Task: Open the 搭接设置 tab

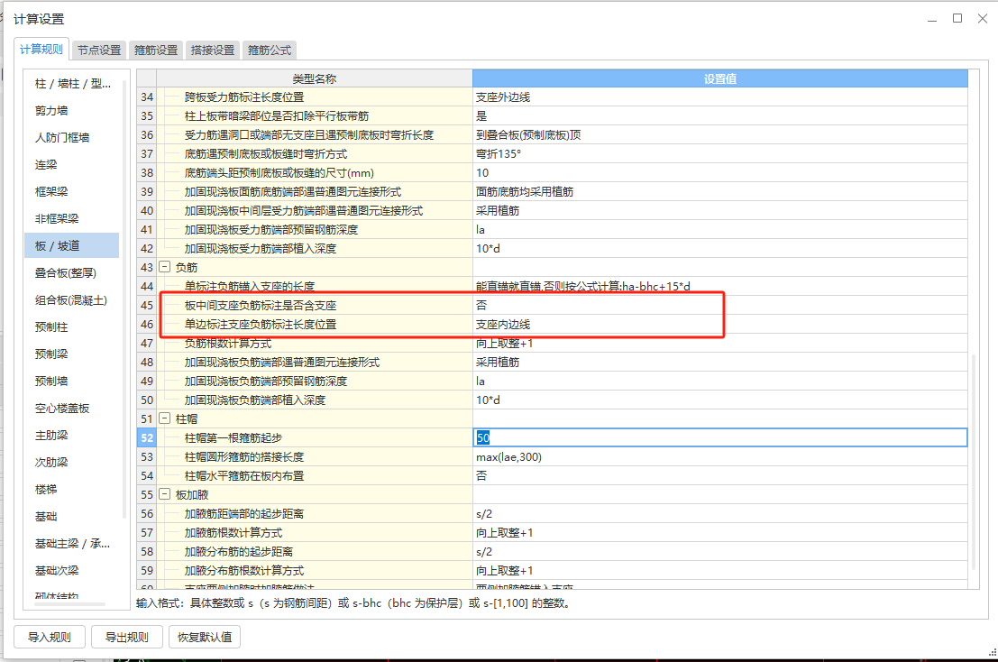Action: click(213, 51)
